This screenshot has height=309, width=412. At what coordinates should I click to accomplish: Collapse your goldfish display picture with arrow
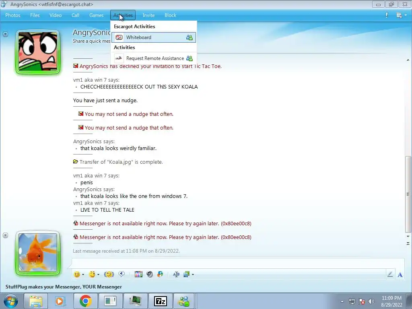pyautogui.click(x=6, y=235)
